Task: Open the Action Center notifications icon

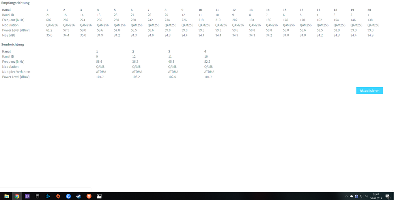Action: (x=387, y=196)
